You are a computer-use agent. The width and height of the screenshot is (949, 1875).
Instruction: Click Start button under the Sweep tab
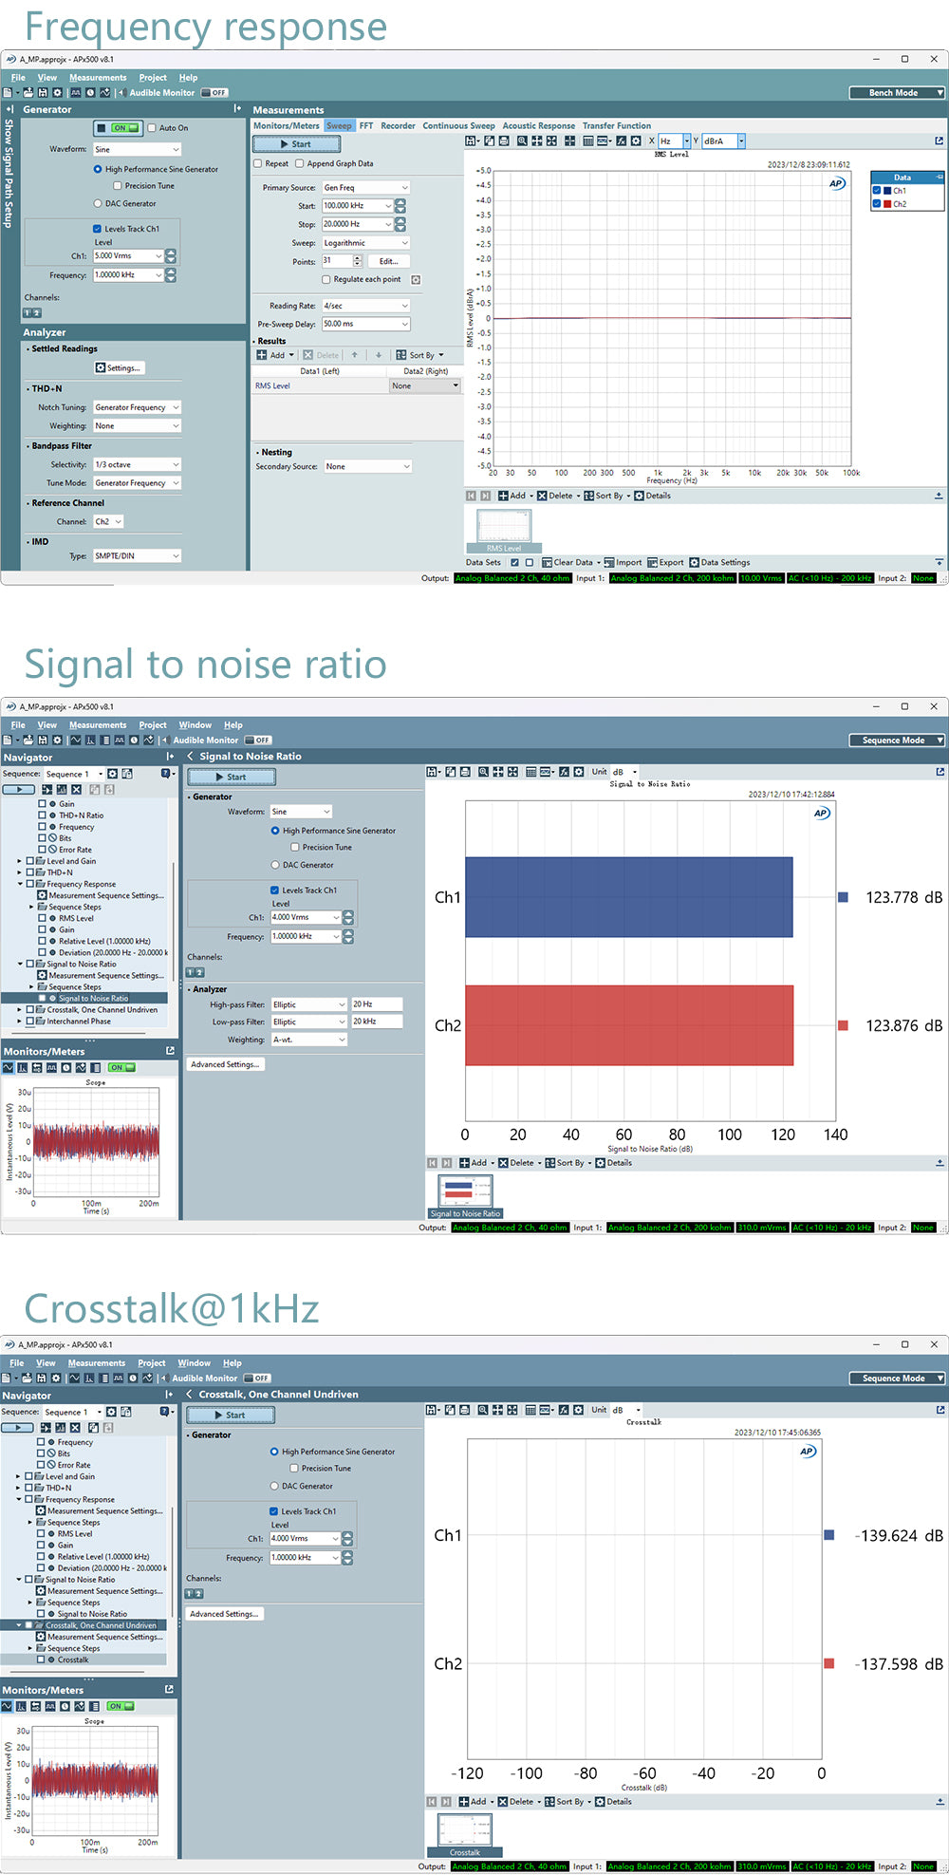[296, 144]
